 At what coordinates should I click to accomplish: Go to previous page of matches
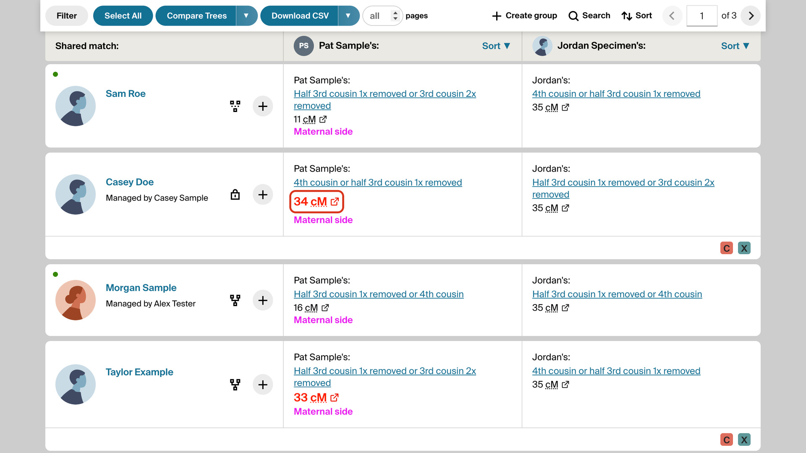(672, 16)
